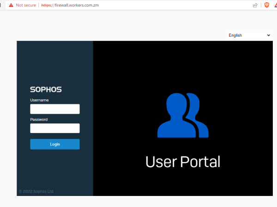The height and width of the screenshot is (207, 277).
Task: Click the 2022 Sophos Ltd. copyright text
Action: pyautogui.click(x=36, y=191)
